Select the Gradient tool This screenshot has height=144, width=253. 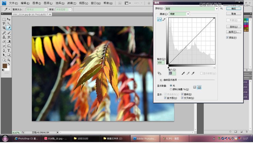click(9, 41)
